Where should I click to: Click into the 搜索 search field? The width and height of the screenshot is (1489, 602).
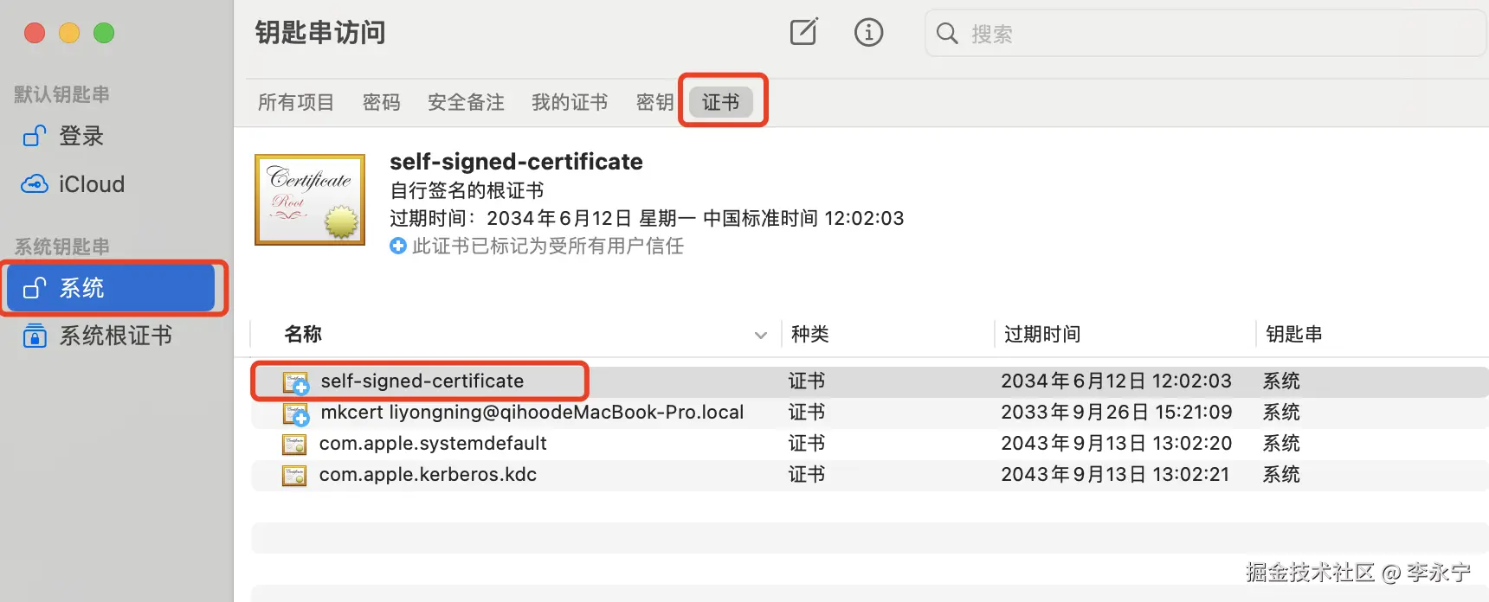coord(1205,33)
